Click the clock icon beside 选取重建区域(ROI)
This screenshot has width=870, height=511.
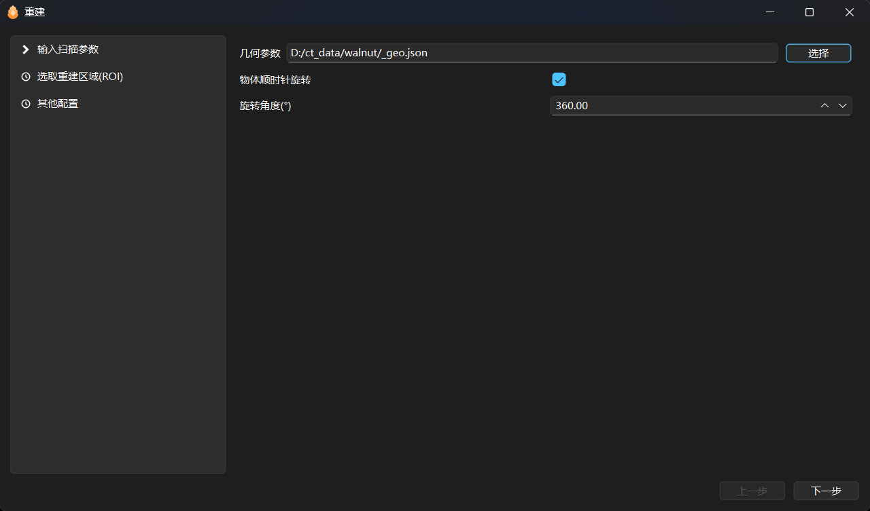26,77
